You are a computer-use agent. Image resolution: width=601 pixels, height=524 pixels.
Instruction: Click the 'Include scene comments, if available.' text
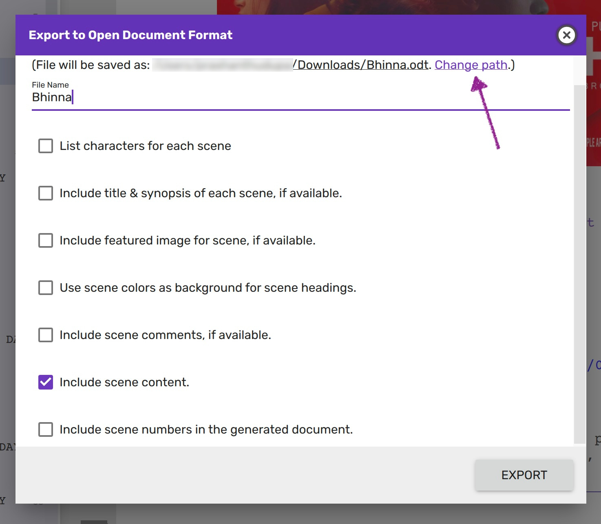coord(165,335)
